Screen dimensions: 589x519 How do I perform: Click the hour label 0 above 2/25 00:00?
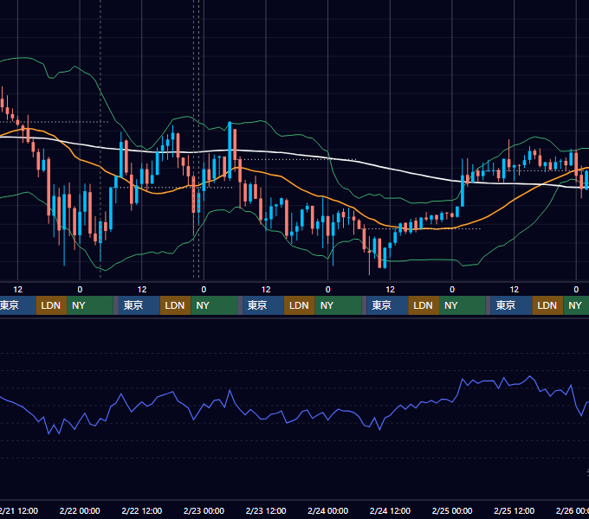coord(452,290)
